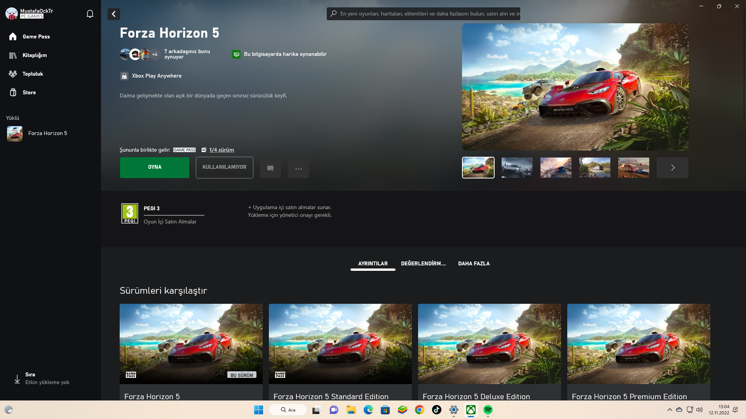Switch to the DAHA FAZLA tab
This screenshot has width=746, height=419.
474,264
